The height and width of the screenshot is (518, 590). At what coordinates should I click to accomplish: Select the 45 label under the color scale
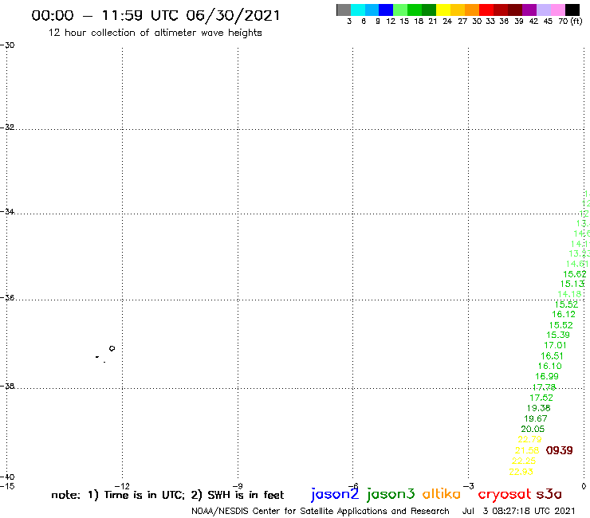click(548, 21)
